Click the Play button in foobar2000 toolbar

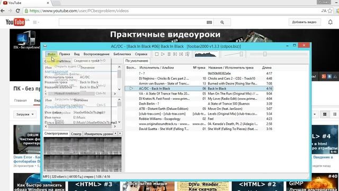163,54
